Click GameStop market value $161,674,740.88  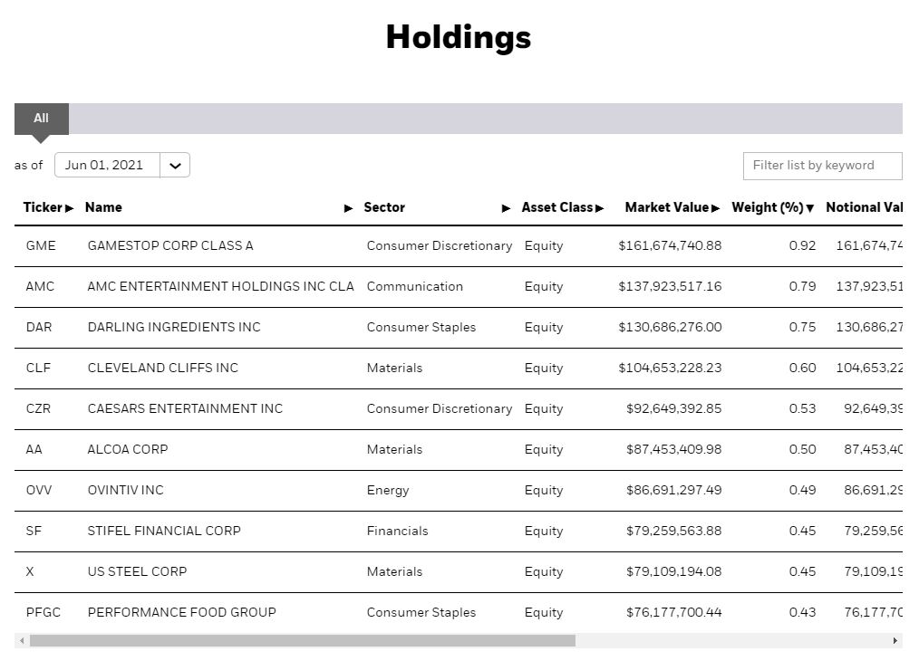click(670, 246)
